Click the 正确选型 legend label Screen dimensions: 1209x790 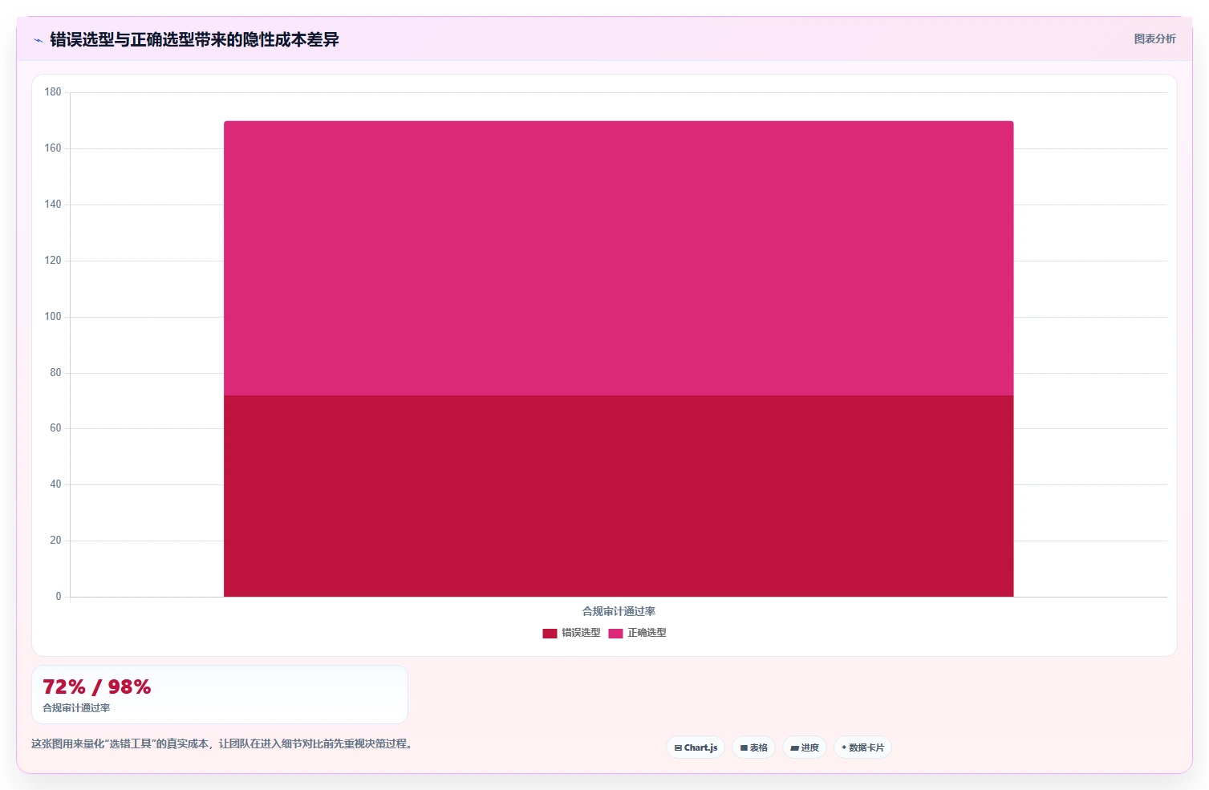[x=647, y=633]
